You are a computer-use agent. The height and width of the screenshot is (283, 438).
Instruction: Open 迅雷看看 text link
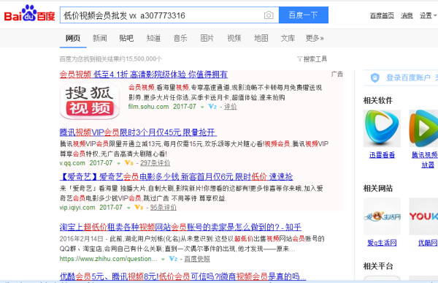click(x=382, y=155)
